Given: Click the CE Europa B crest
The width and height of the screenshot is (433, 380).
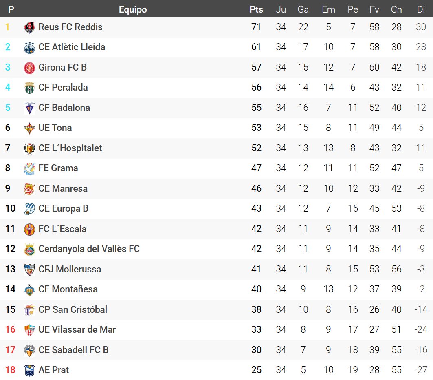Looking at the screenshot, I should point(30,209).
